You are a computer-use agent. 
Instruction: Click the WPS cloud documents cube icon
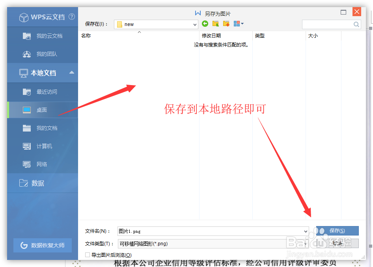[x=24, y=17]
